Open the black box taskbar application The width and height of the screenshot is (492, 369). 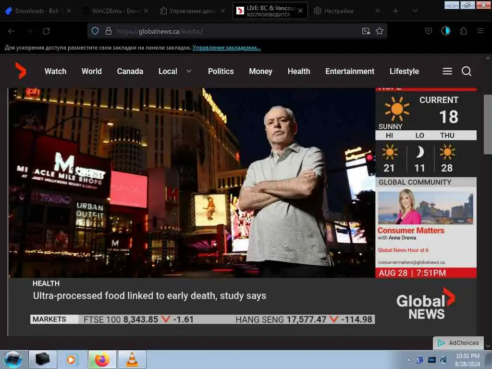[43, 359]
